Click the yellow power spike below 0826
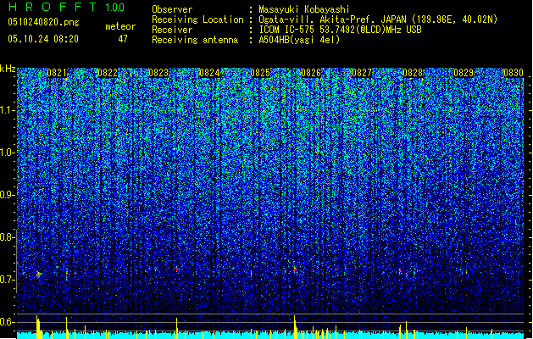Viewport: 533px width, 339px height. click(295, 327)
